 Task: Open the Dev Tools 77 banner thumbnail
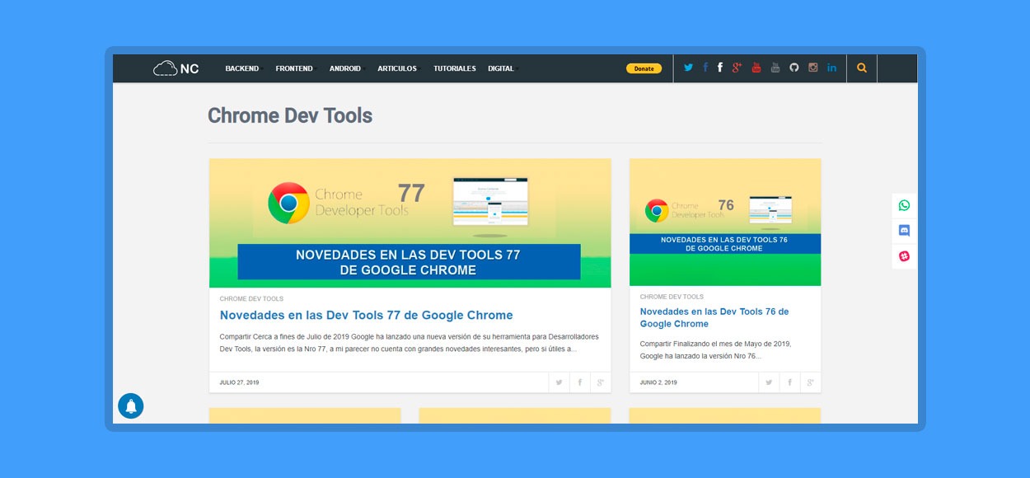point(410,223)
